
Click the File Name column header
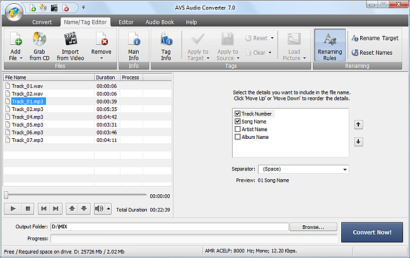tap(49, 78)
